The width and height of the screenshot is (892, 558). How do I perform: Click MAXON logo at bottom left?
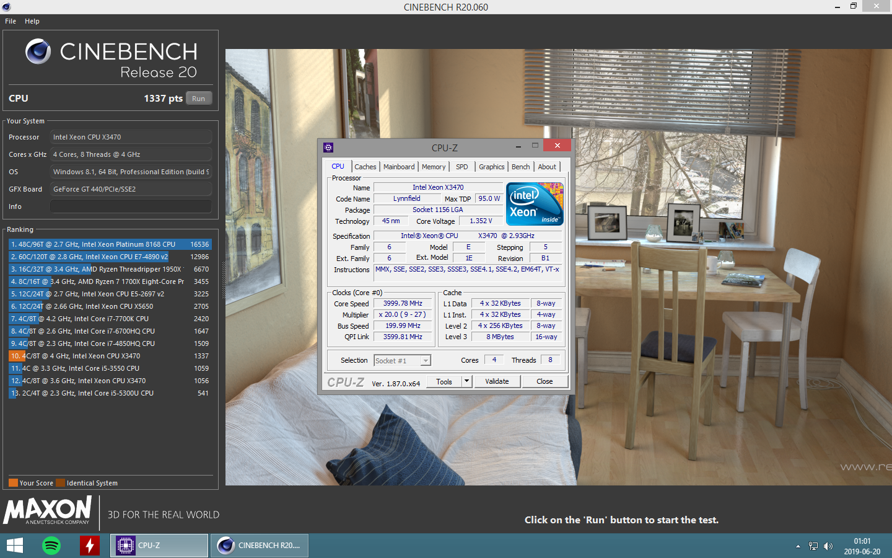click(48, 510)
